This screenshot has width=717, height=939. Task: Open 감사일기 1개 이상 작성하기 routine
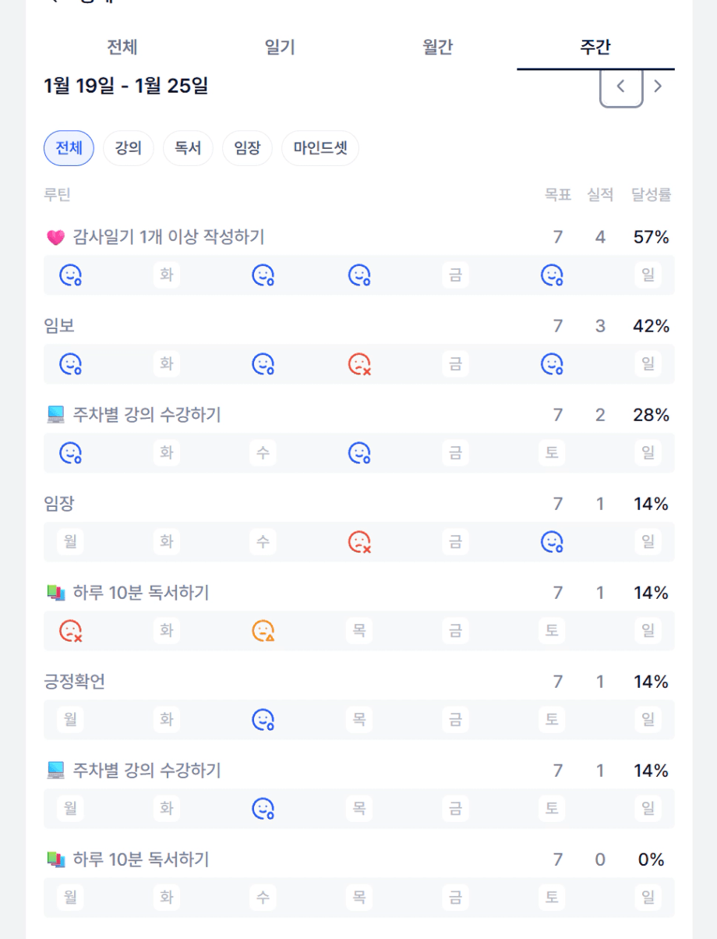tap(168, 237)
